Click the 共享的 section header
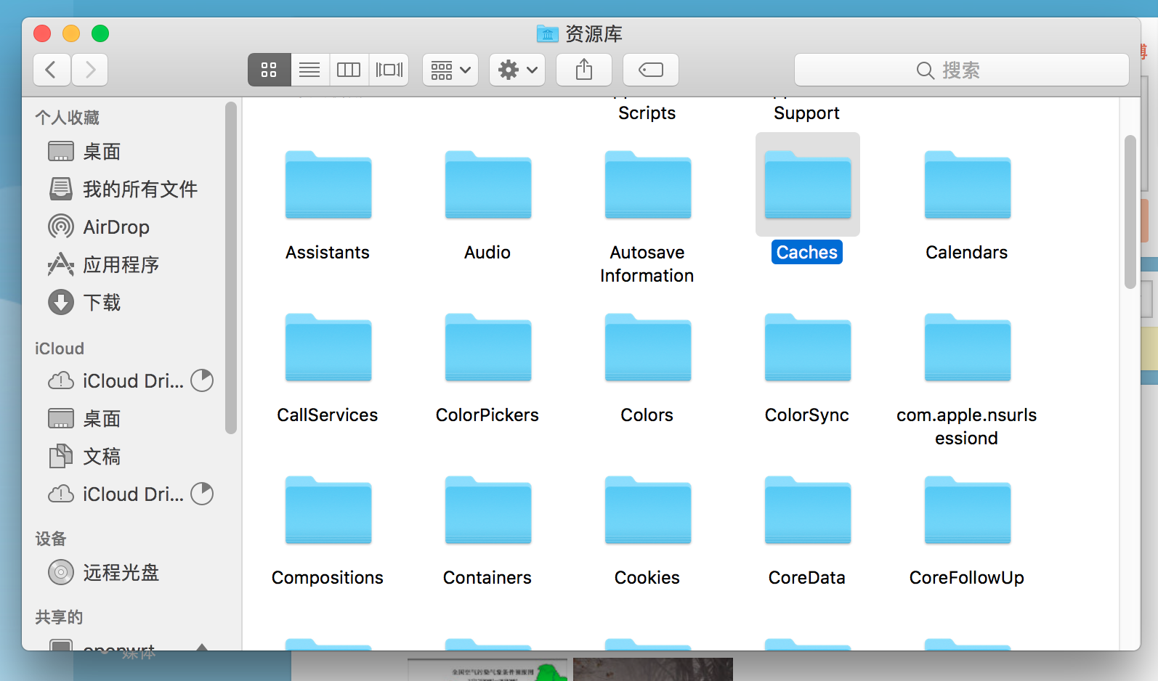 click(59, 617)
